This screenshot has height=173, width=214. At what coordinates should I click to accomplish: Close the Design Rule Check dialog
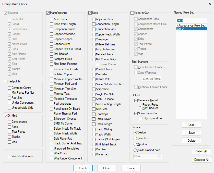106,168
